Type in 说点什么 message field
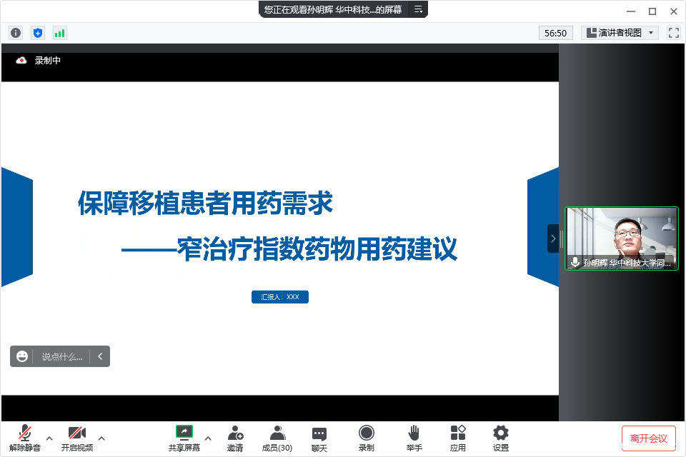Screen dimensions: 686x457 (61, 356)
